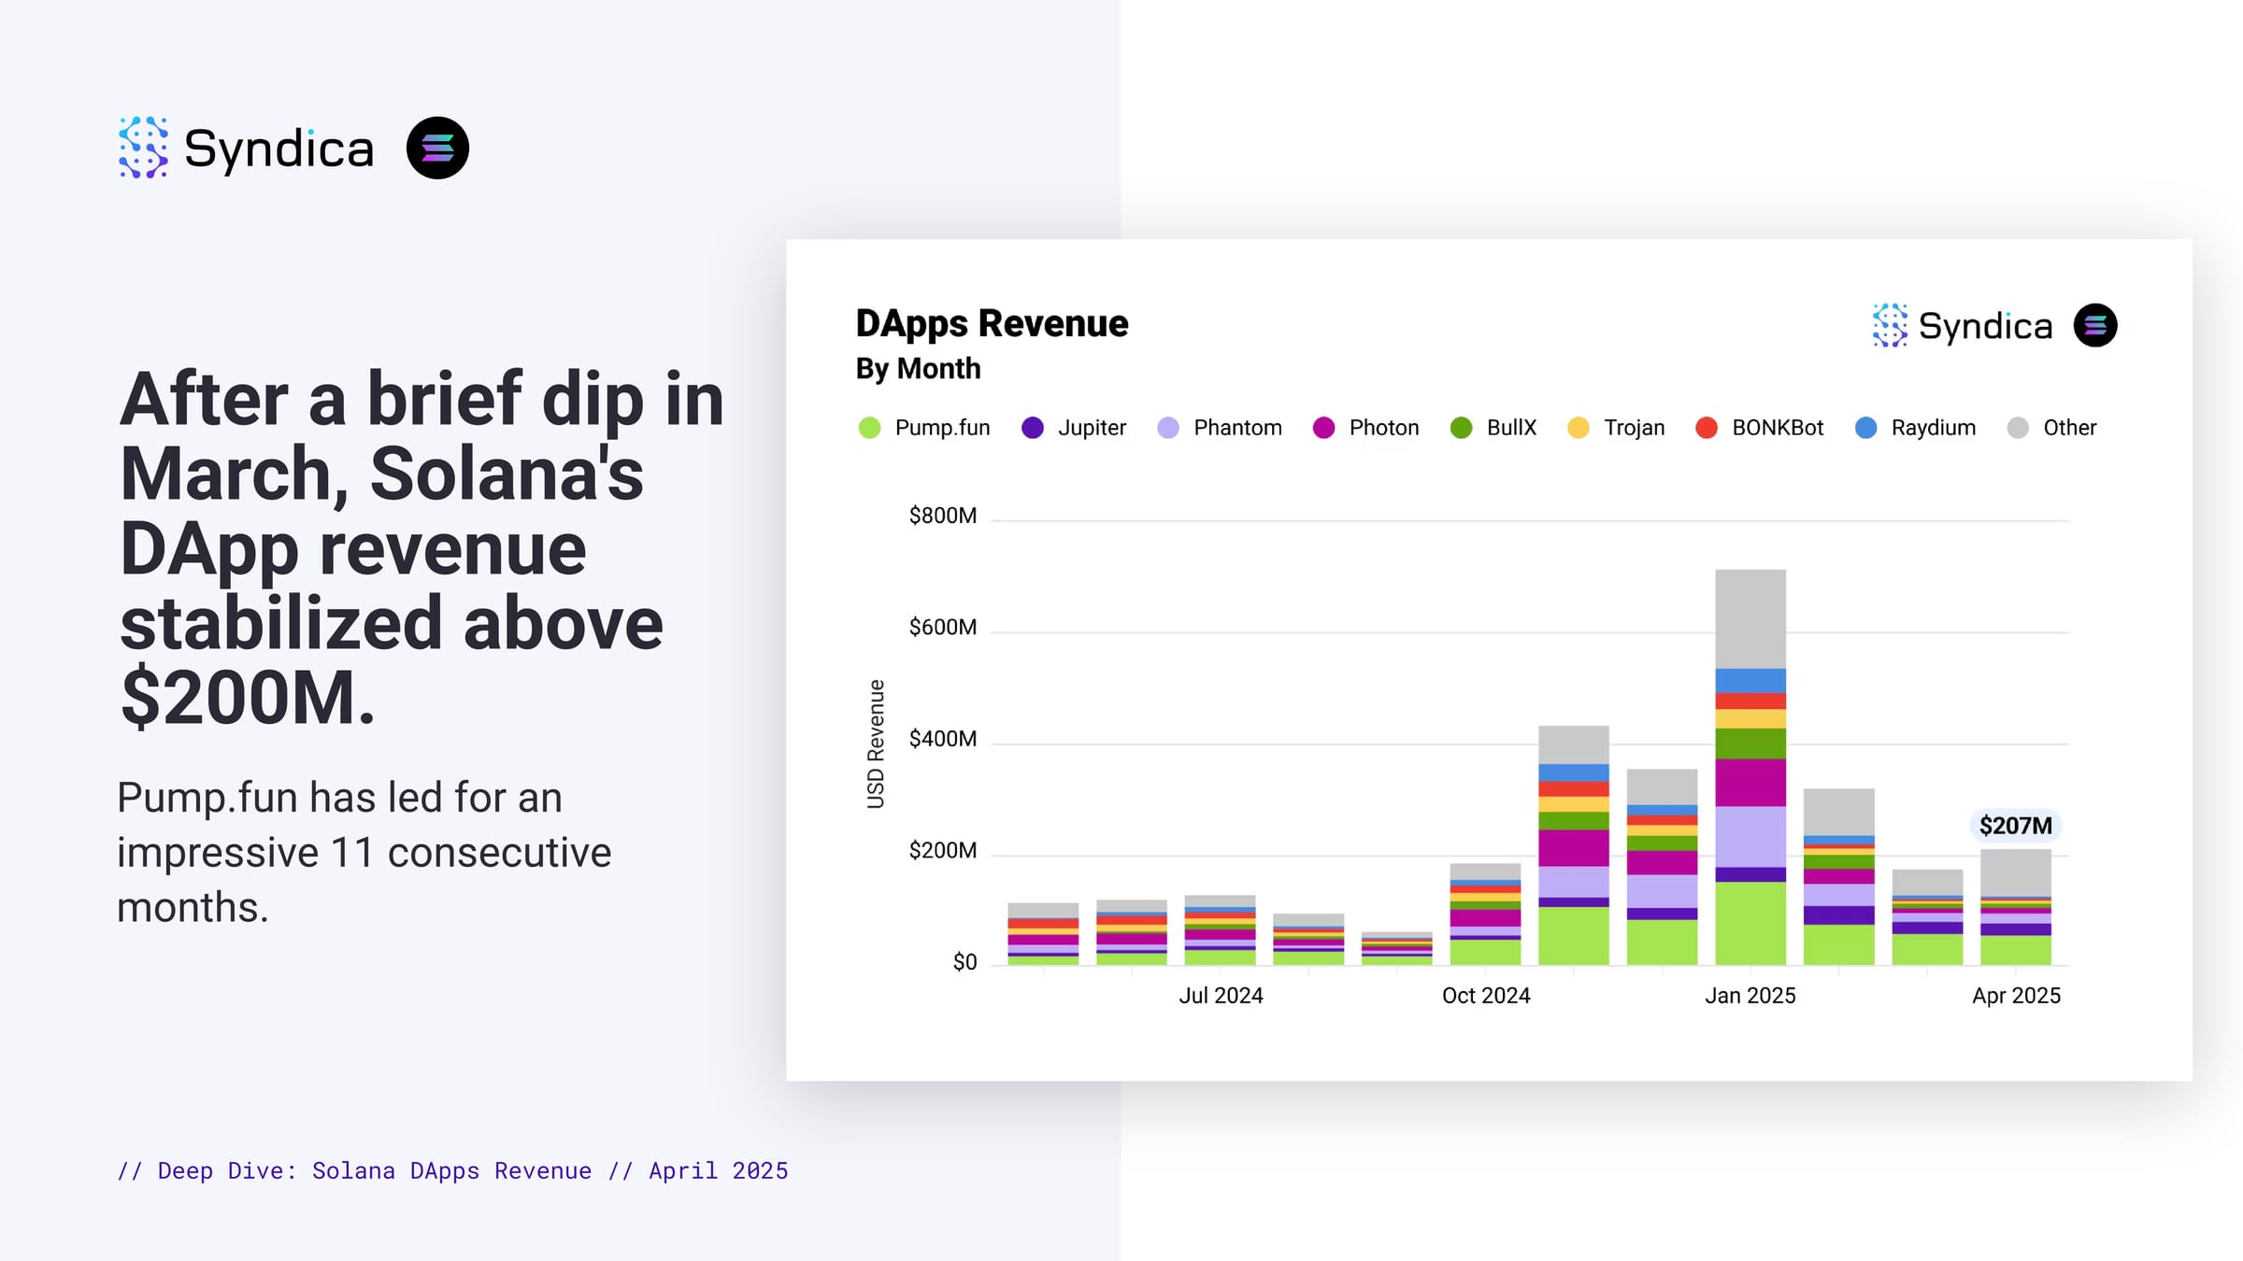Click the Pump.fun 11 consecutive months subtext

coord(364,852)
